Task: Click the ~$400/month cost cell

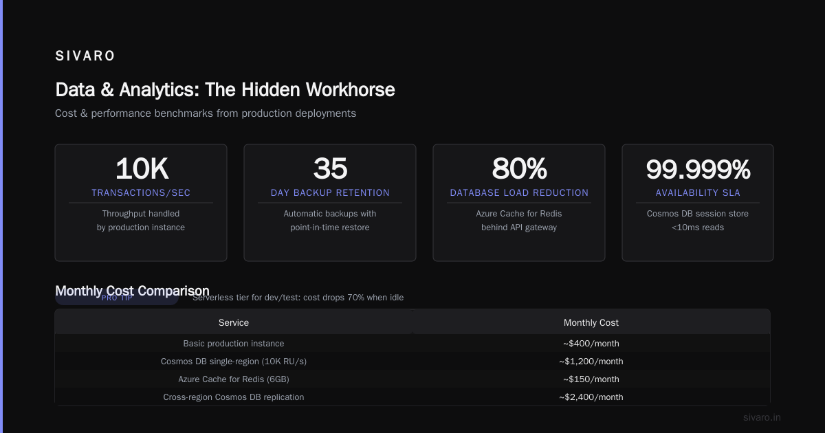Action: click(591, 344)
